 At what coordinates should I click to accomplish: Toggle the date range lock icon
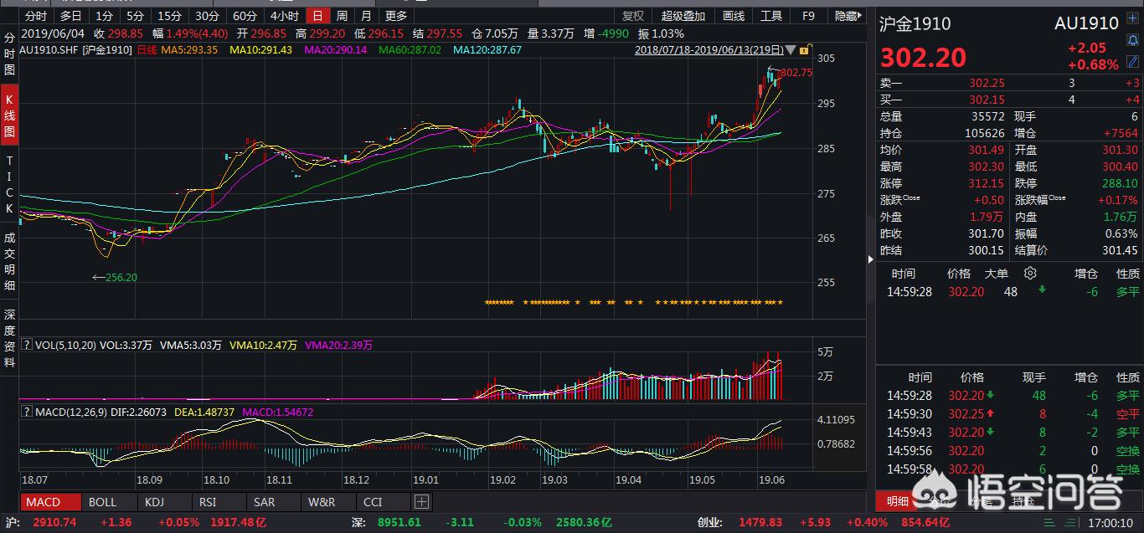tap(803, 50)
